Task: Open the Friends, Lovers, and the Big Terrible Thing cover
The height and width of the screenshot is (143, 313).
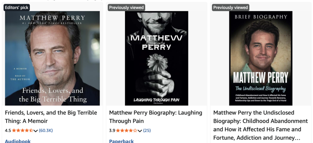Action: pos(52,58)
